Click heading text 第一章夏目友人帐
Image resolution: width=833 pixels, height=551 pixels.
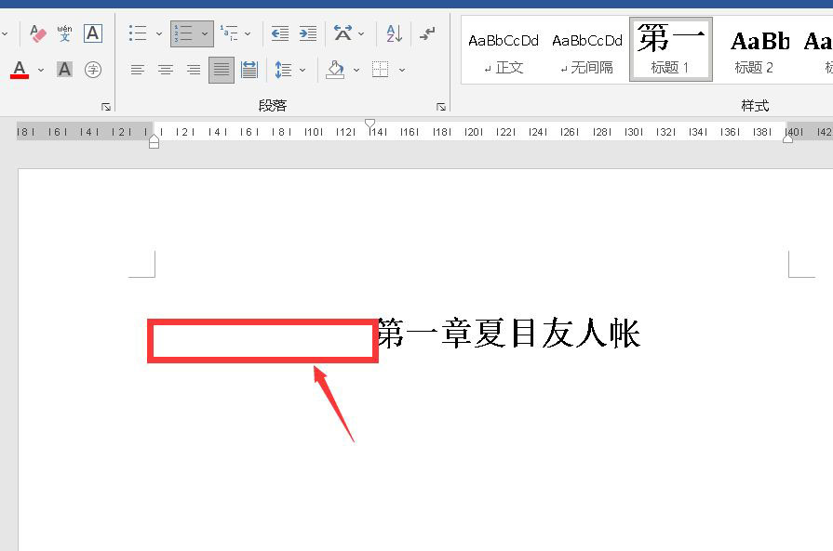pyautogui.click(x=509, y=334)
